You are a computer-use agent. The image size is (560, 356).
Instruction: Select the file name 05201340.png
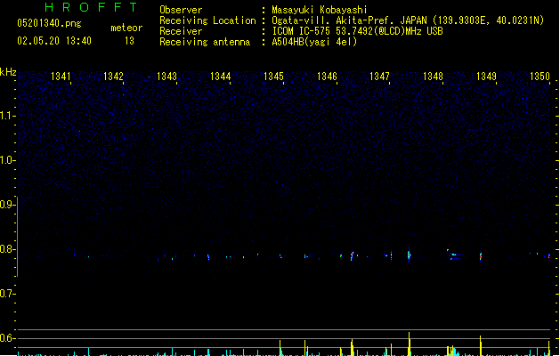tap(49, 23)
